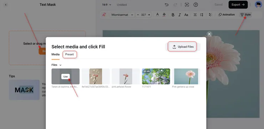Close the select media dialog
The height and width of the screenshot is (129, 264).
click(x=209, y=34)
